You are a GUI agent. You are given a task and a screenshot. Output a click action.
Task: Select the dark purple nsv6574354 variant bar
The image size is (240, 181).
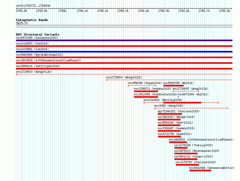pyautogui.click(x=124, y=40)
